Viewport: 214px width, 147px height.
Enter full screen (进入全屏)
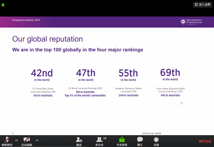click(x=202, y=5)
